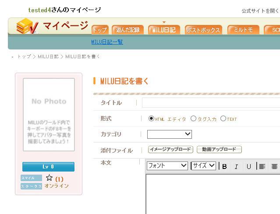Screen dimensions: 280x214
Task: Open the フォント dropdown
Action: click(167, 166)
